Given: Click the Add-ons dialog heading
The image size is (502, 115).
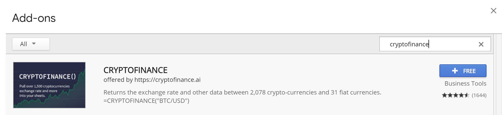Looking at the screenshot, I should tap(34, 18).
